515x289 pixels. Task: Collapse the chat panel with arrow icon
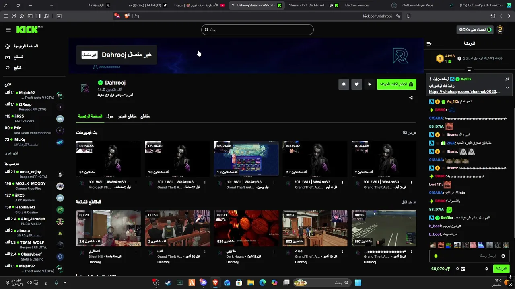429,43
